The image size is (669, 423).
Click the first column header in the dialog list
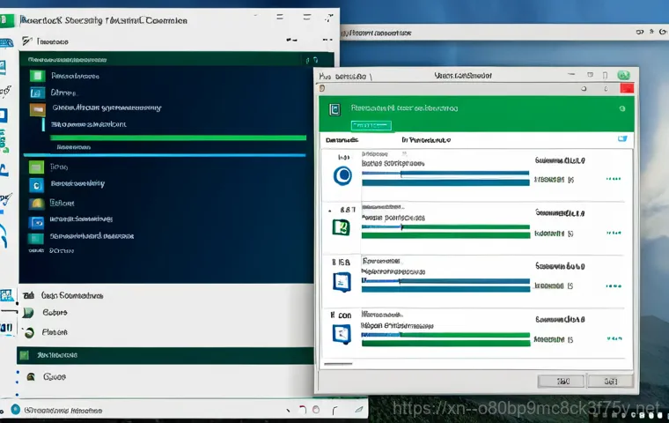point(342,140)
